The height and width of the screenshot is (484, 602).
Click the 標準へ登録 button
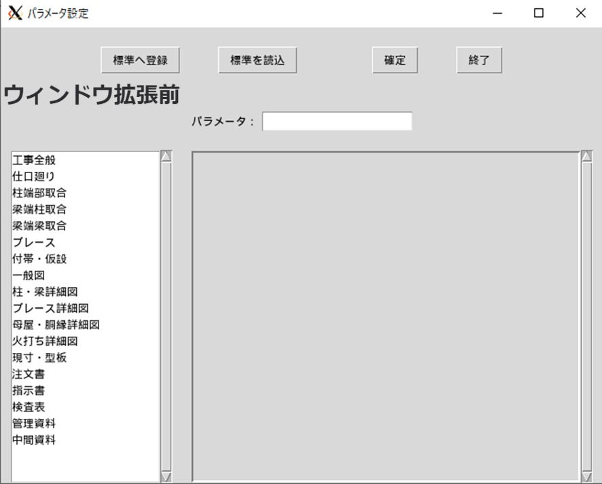[140, 60]
